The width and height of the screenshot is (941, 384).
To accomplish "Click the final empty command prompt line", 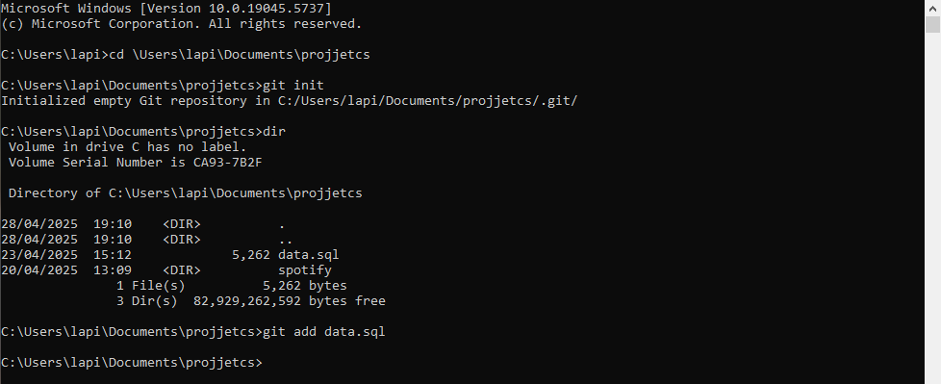I will click(x=132, y=363).
